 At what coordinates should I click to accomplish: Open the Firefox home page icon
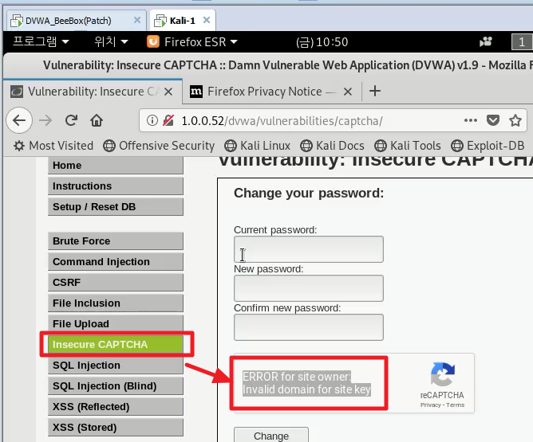(x=97, y=120)
